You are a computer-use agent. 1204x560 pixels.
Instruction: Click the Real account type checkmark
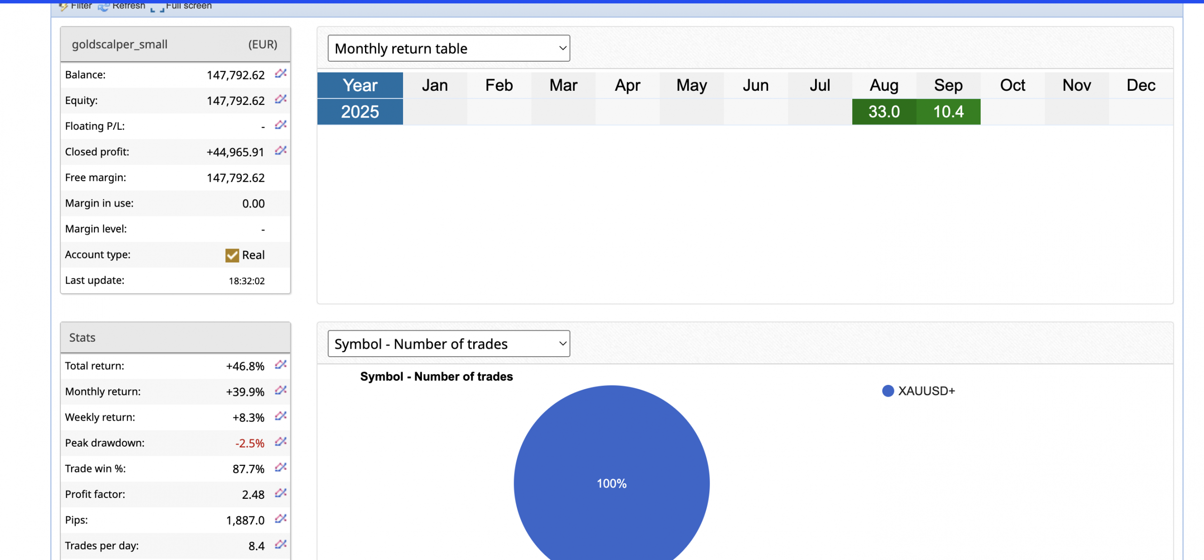pyautogui.click(x=232, y=255)
